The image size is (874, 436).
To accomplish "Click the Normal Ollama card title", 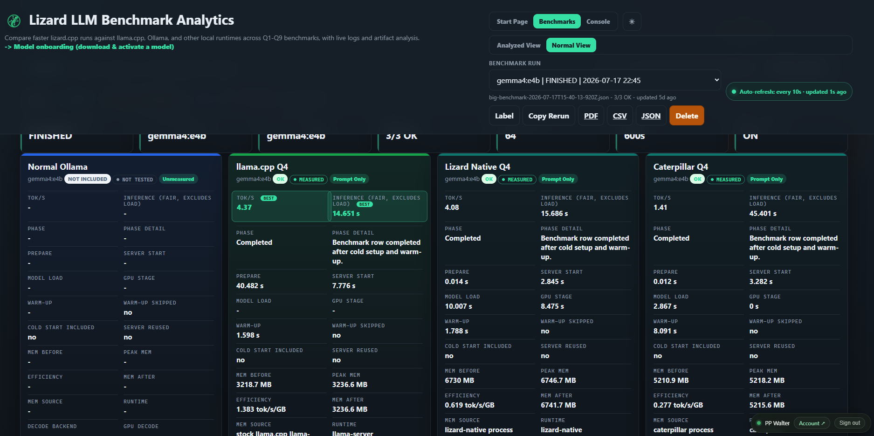I will [58, 166].
